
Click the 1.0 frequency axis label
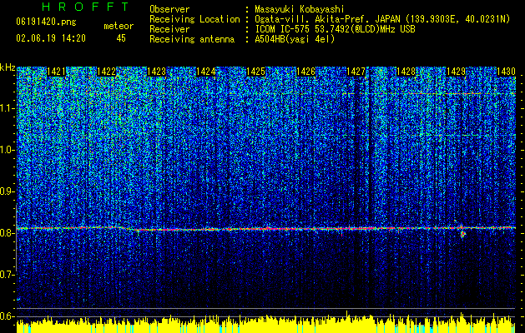7,150
